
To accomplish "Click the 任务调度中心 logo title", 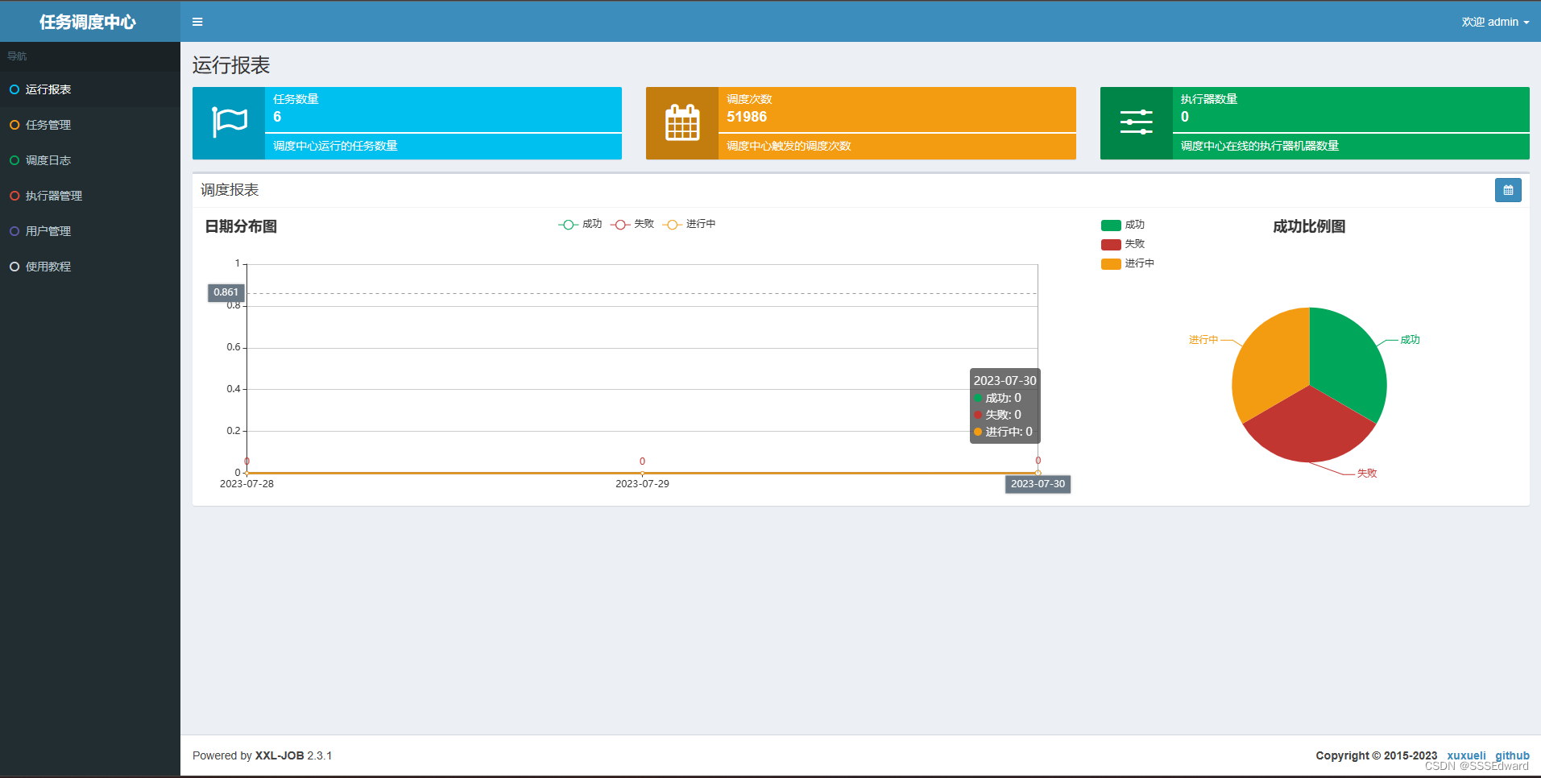I will click(x=88, y=22).
